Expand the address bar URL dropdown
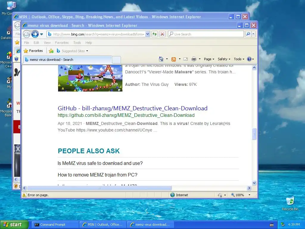The height and width of the screenshot is (229, 305). (147, 34)
